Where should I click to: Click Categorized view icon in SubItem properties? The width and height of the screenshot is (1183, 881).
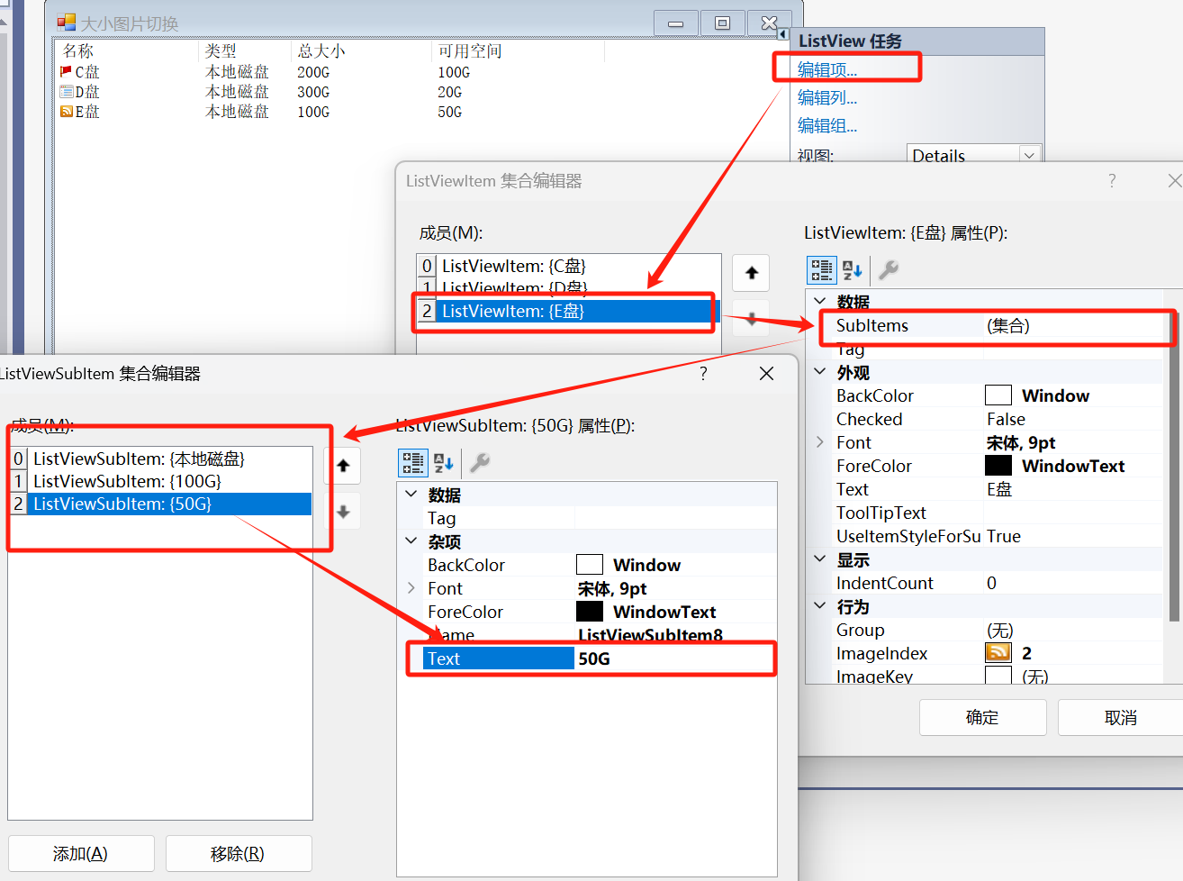coord(413,463)
